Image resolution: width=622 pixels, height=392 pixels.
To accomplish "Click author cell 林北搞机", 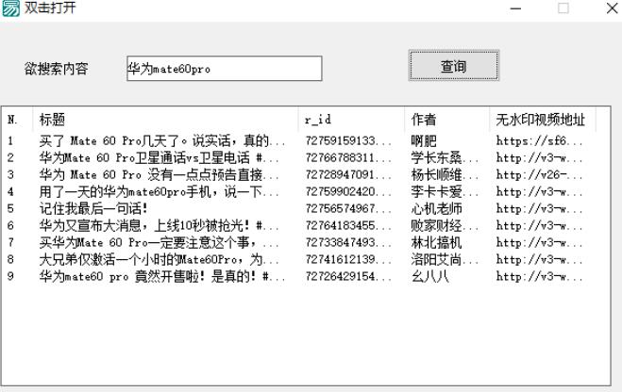I will (436, 242).
